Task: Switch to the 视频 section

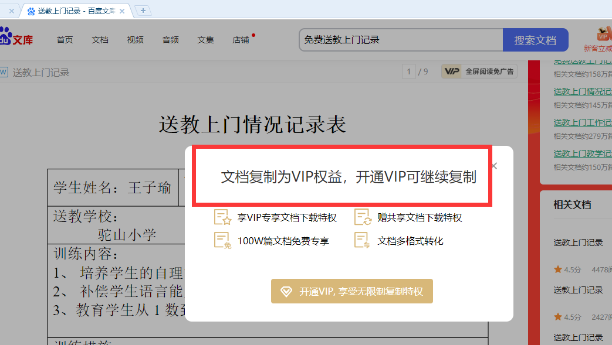Action: 135,40
